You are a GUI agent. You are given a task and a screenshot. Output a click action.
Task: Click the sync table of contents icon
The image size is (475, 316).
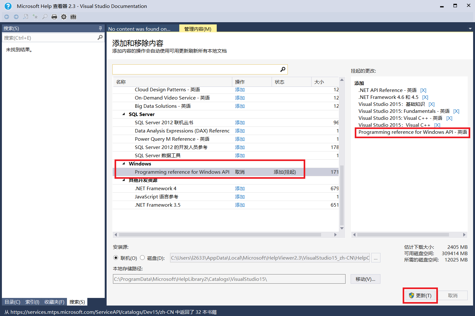tap(26, 17)
